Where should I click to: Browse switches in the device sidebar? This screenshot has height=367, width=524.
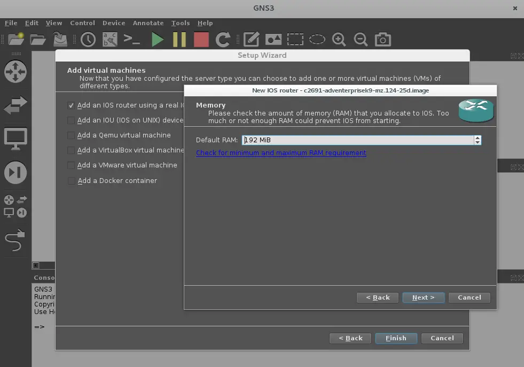click(15, 105)
